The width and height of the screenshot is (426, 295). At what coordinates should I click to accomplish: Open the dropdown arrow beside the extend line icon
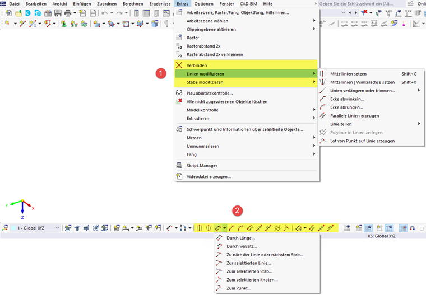tap(224, 228)
